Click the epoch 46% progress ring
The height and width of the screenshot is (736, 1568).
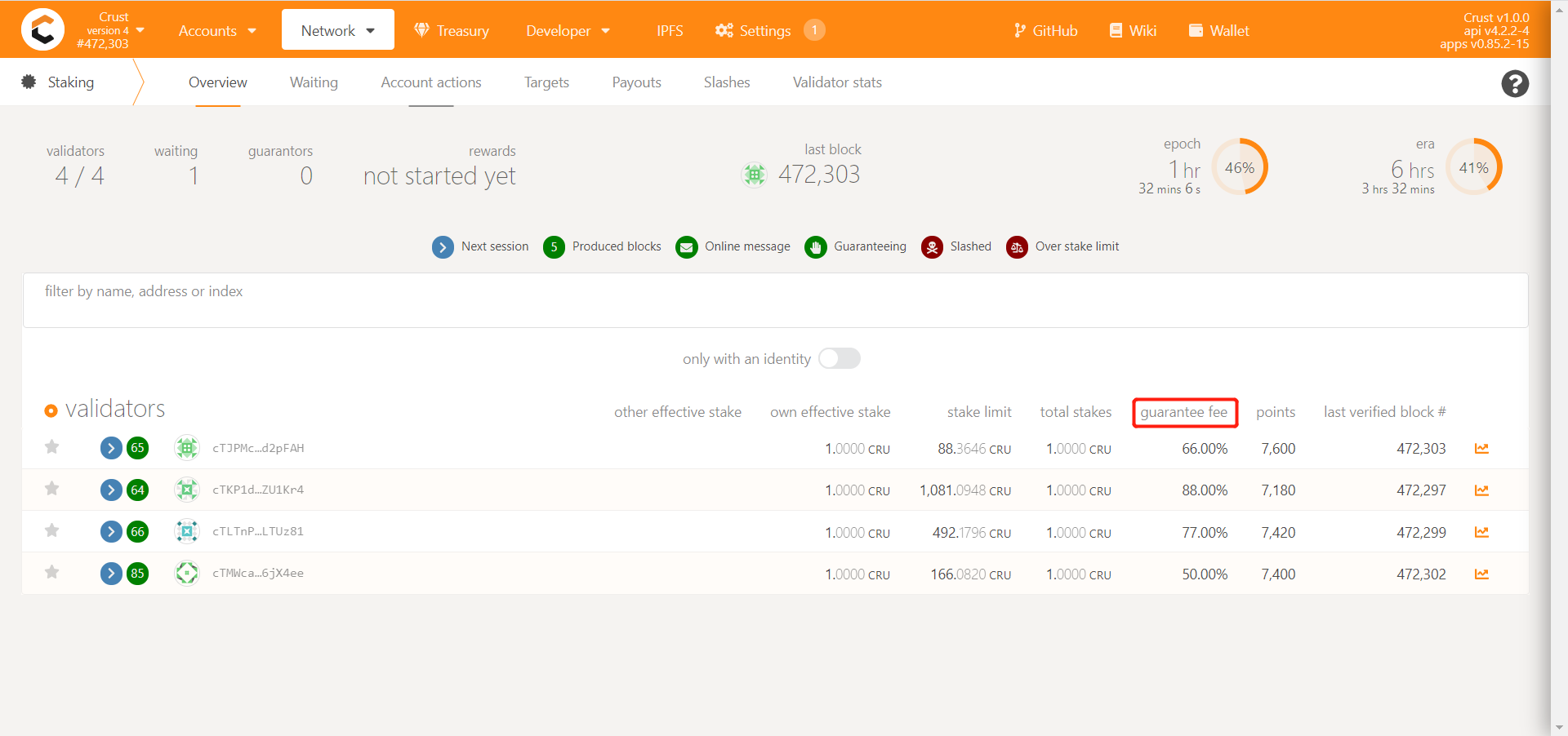[1240, 166]
